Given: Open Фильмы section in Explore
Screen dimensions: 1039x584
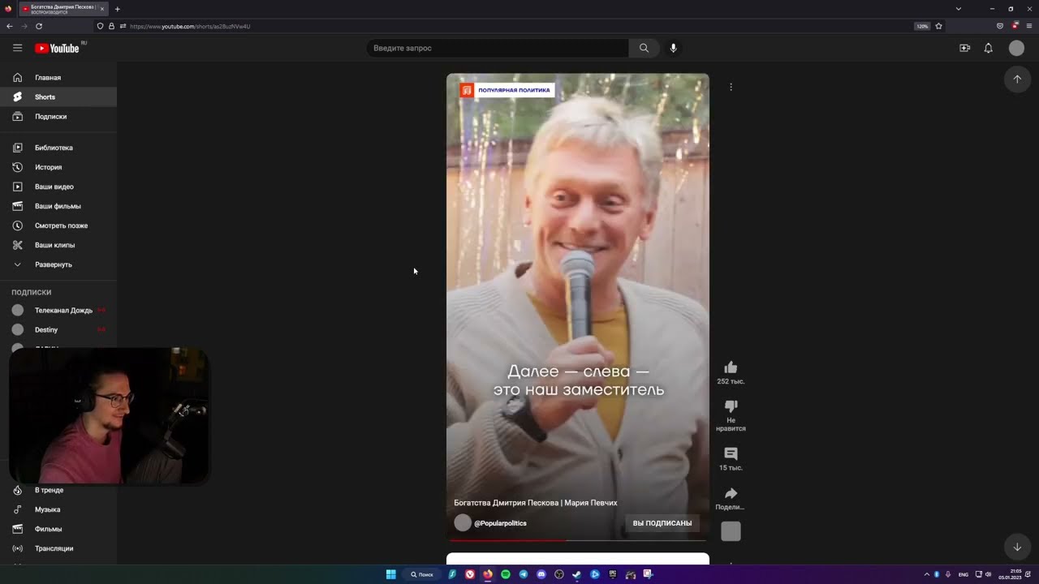Looking at the screenshot, I should pyautogui.click(x=58, y=529).
